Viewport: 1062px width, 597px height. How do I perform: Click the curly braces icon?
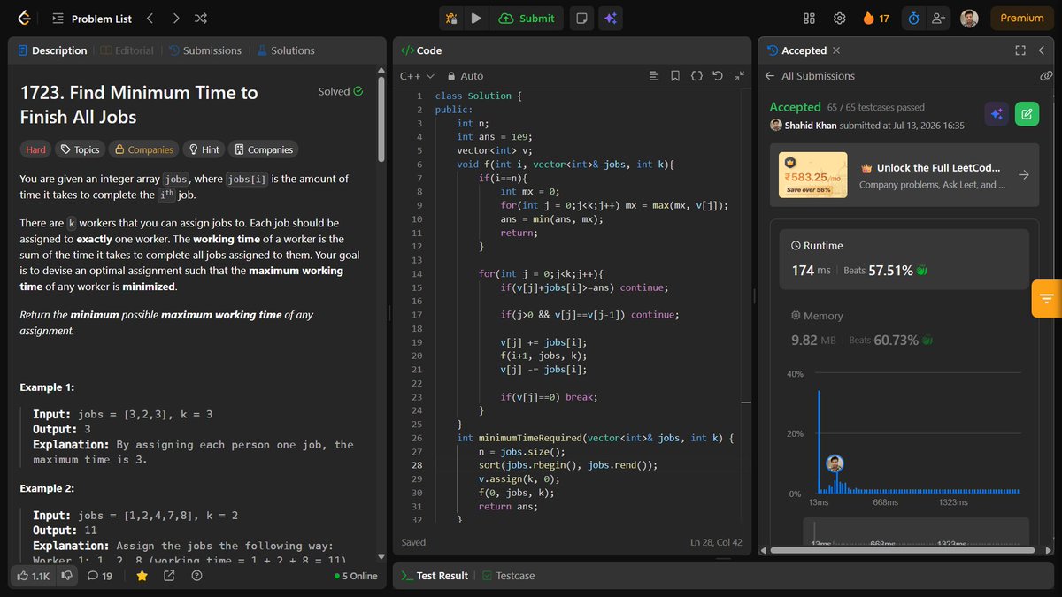[696, 76]
